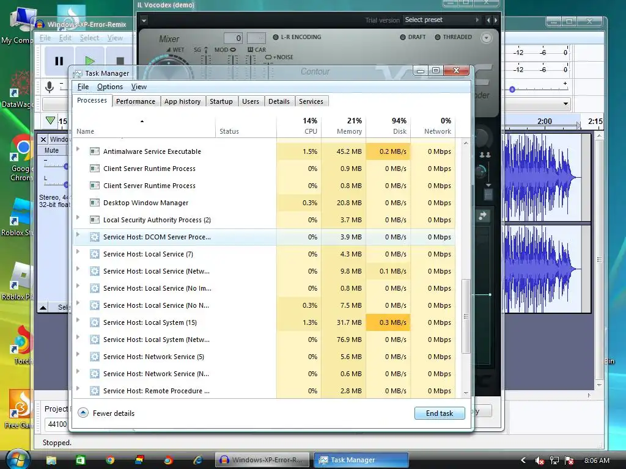Switch to the Users tab
This screenshot has height=469, width=626.
[250, 102]
